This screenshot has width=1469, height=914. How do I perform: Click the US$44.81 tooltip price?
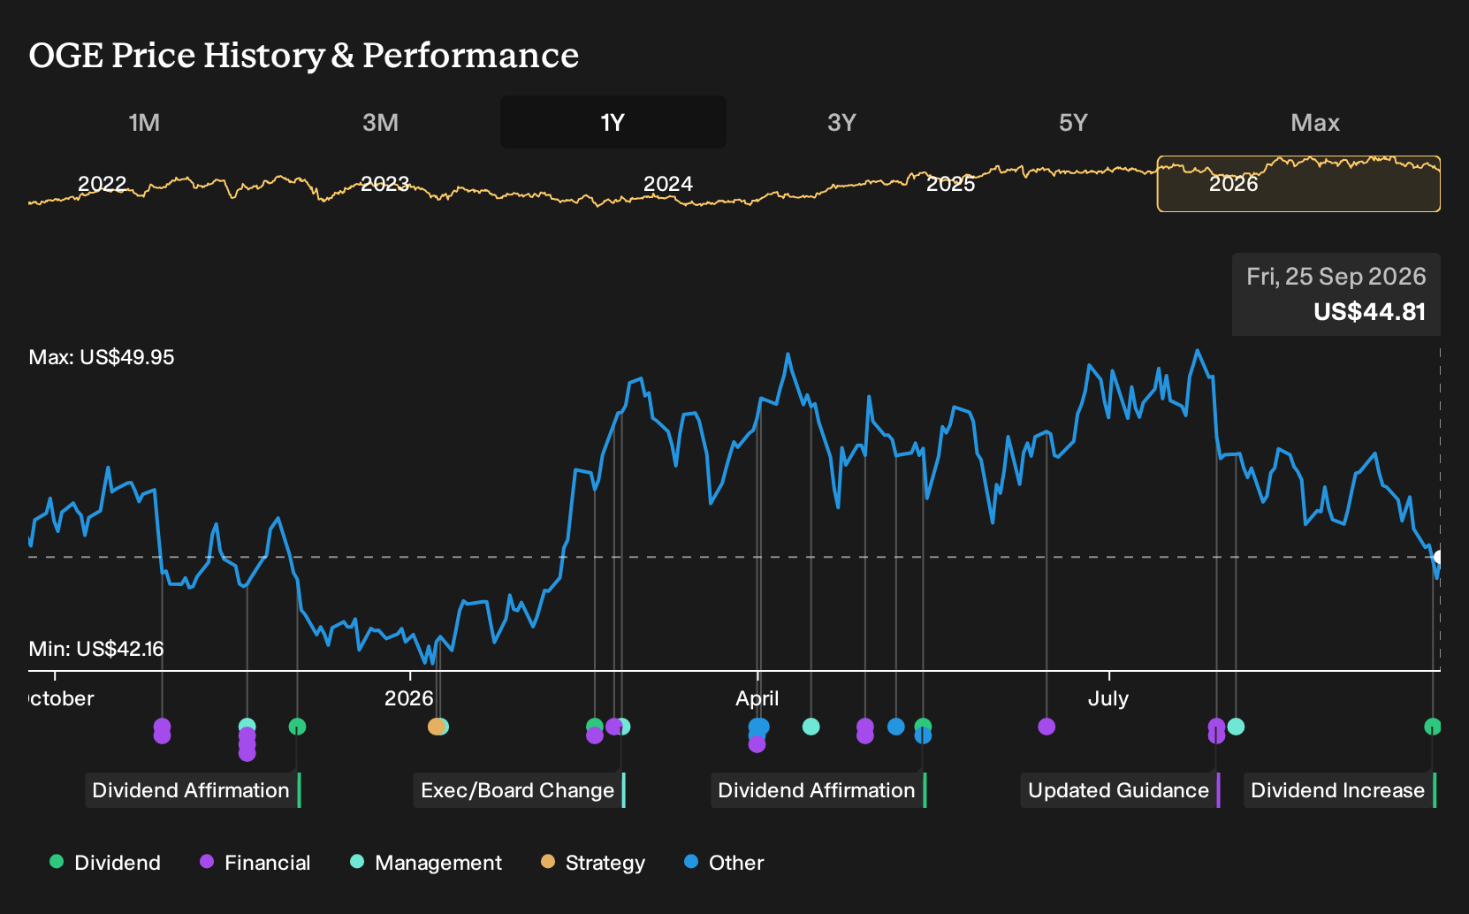click(1369, 312)
